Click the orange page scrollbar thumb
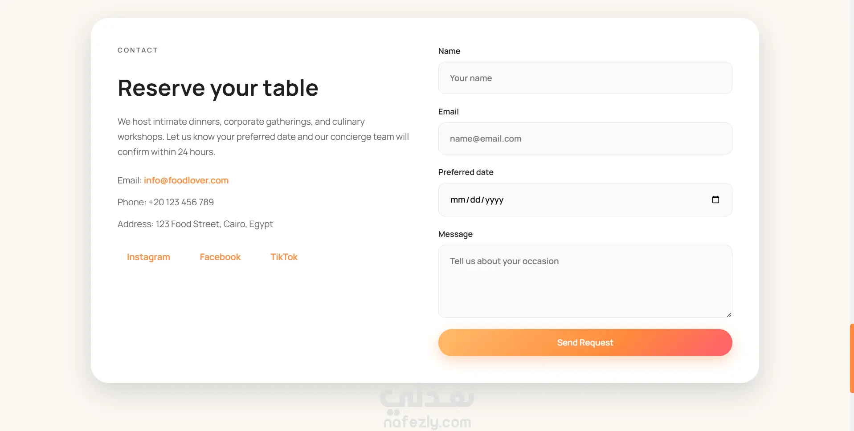The width and height of the screenshot is (854, 431). coord(851,358)
